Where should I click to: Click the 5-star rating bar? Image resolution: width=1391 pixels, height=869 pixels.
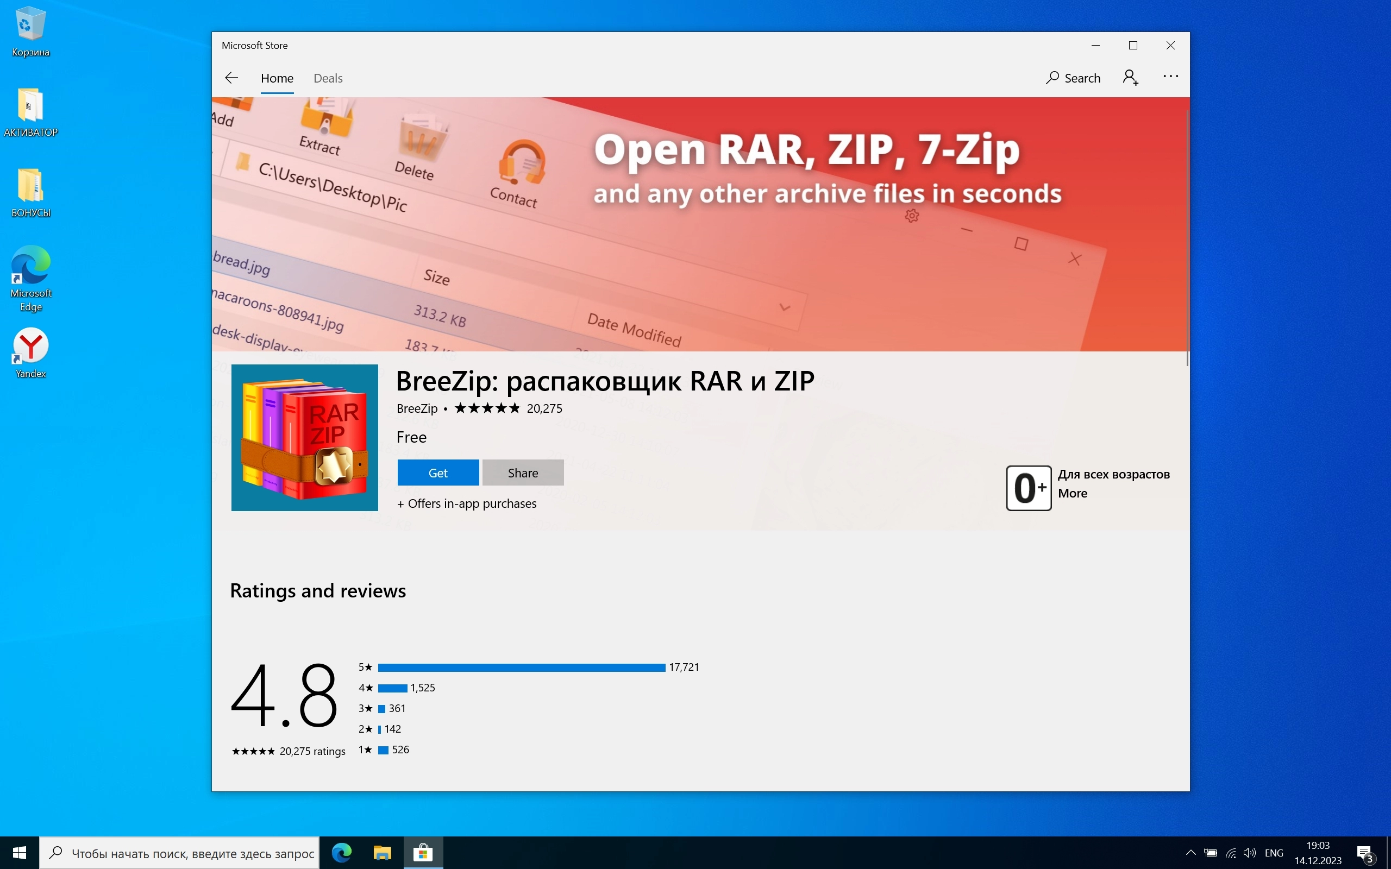[x=521, y=668]
